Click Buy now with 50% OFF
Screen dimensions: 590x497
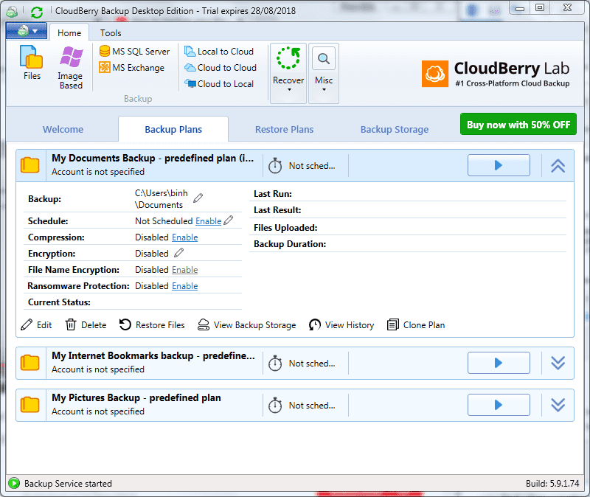[518, 124]
